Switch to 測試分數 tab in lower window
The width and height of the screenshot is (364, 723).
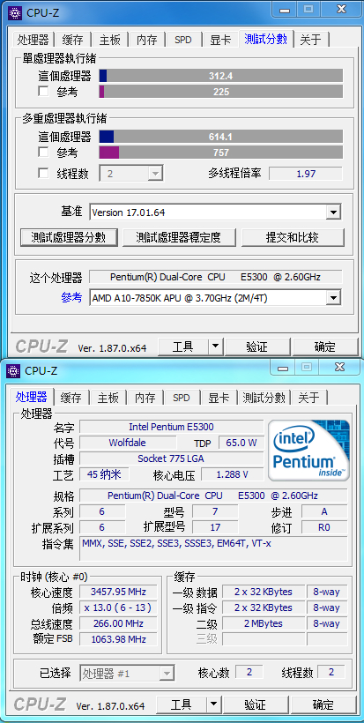(x=264, y=398)
